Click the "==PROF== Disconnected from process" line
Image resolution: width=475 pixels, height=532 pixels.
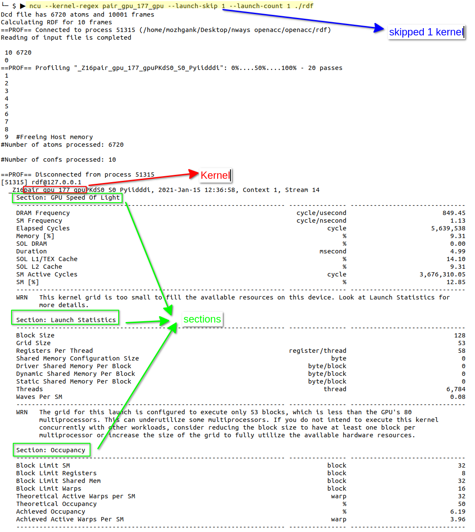point(78,174)
